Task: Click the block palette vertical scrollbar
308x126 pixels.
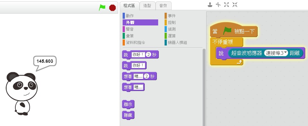Action: 204,87
